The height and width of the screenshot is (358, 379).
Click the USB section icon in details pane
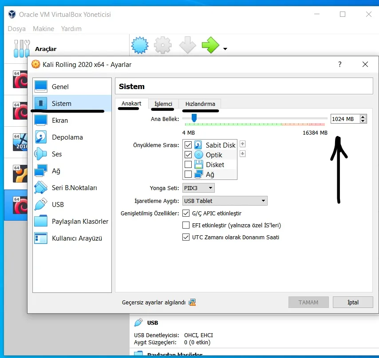[x=138, y=323]
